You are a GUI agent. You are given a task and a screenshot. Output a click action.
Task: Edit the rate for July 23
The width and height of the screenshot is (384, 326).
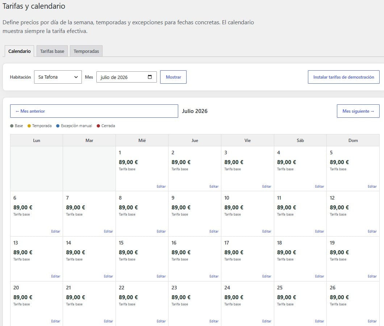214,321
